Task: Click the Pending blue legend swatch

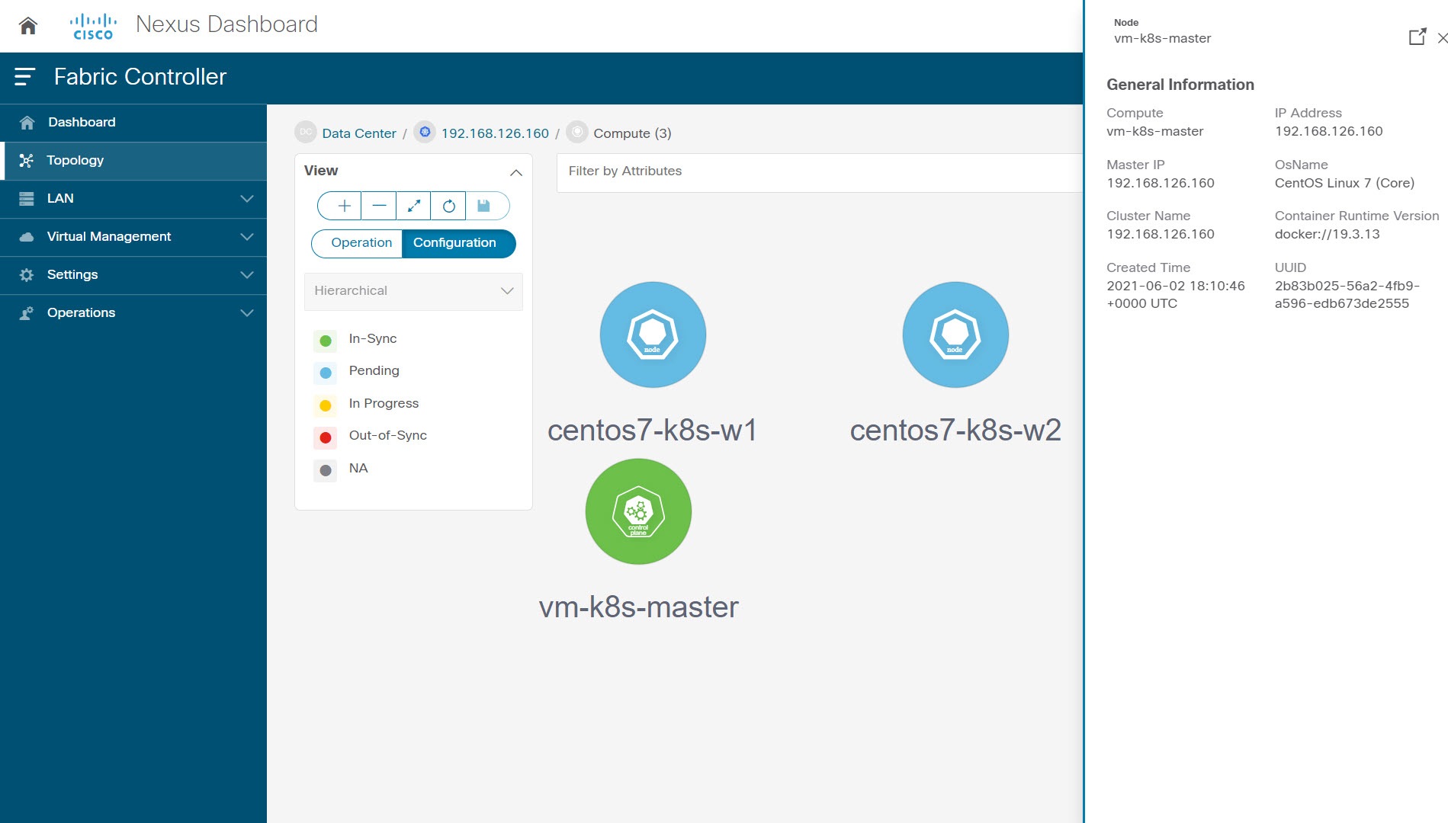Action: 326,373
